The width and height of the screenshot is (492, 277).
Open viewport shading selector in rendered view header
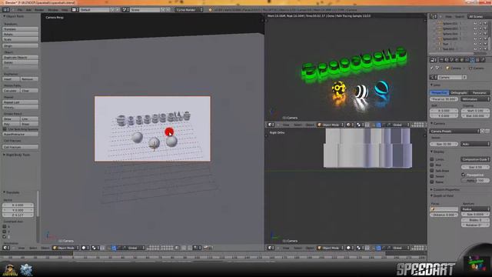click(350, 125)
